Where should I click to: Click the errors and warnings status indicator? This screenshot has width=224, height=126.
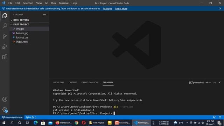pyautogui.click(x=31, y=118)
